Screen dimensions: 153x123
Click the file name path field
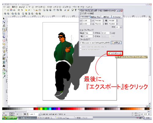95,43
